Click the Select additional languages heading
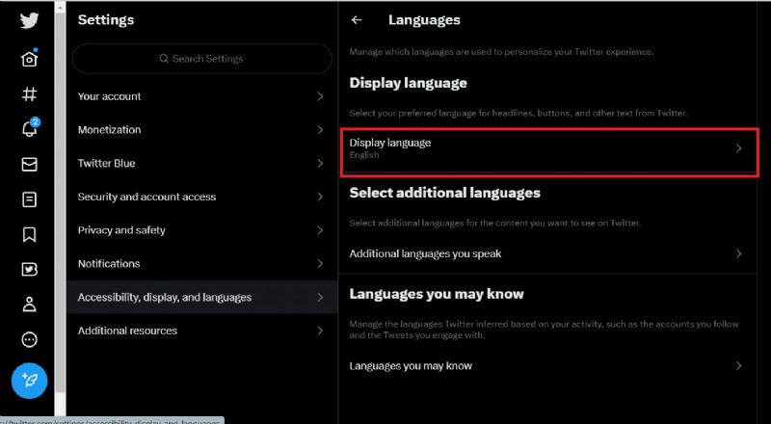 [444, 193]
